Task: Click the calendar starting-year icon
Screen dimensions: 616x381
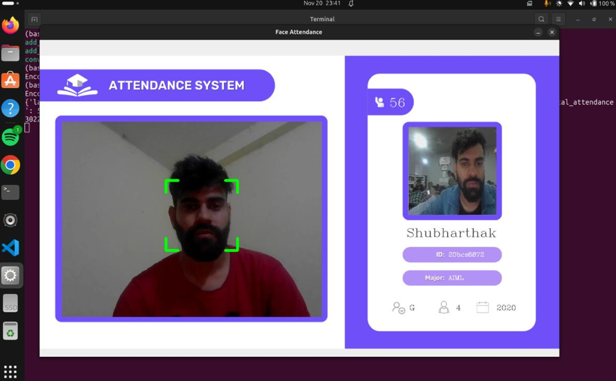Action: pos(482,307)
